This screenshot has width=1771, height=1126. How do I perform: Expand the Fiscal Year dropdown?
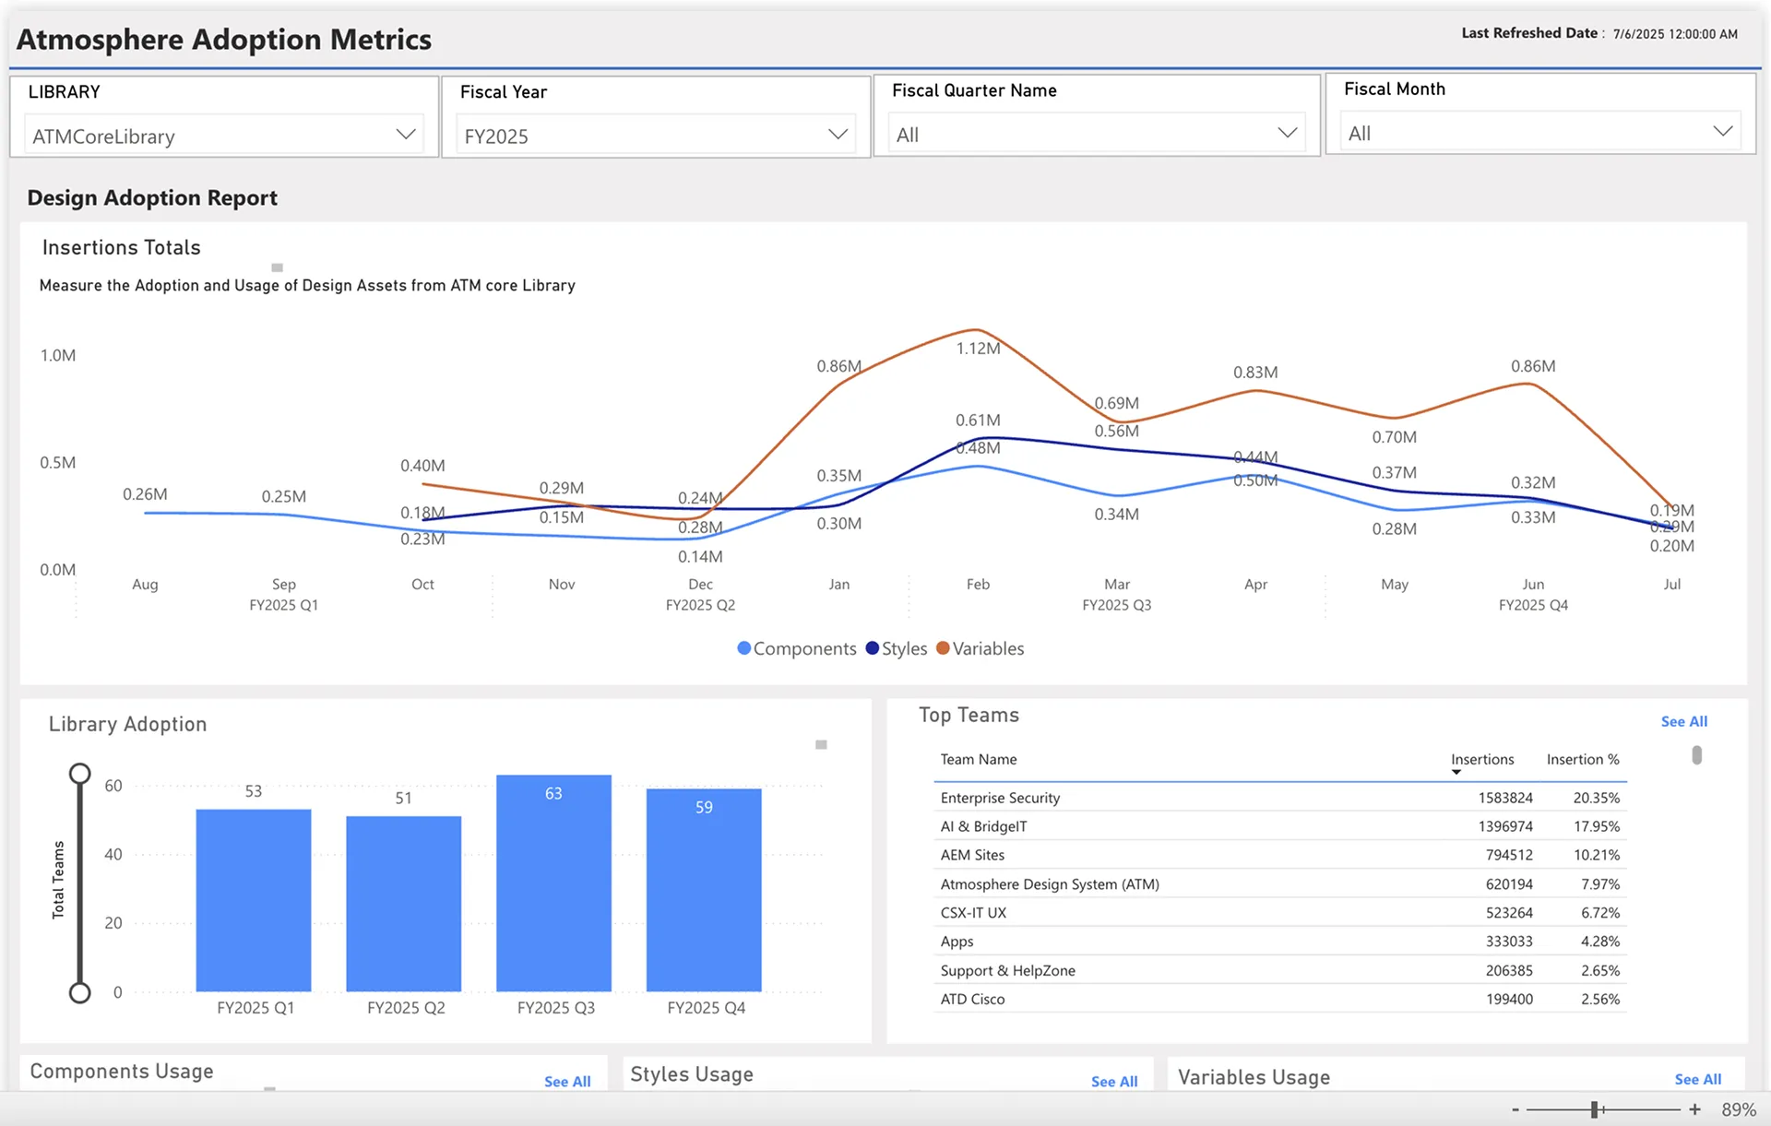coord(837,135)
